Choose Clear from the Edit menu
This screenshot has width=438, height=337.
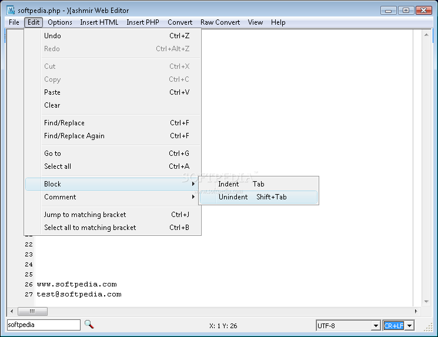pyautogui.click(x=113, y=105)
